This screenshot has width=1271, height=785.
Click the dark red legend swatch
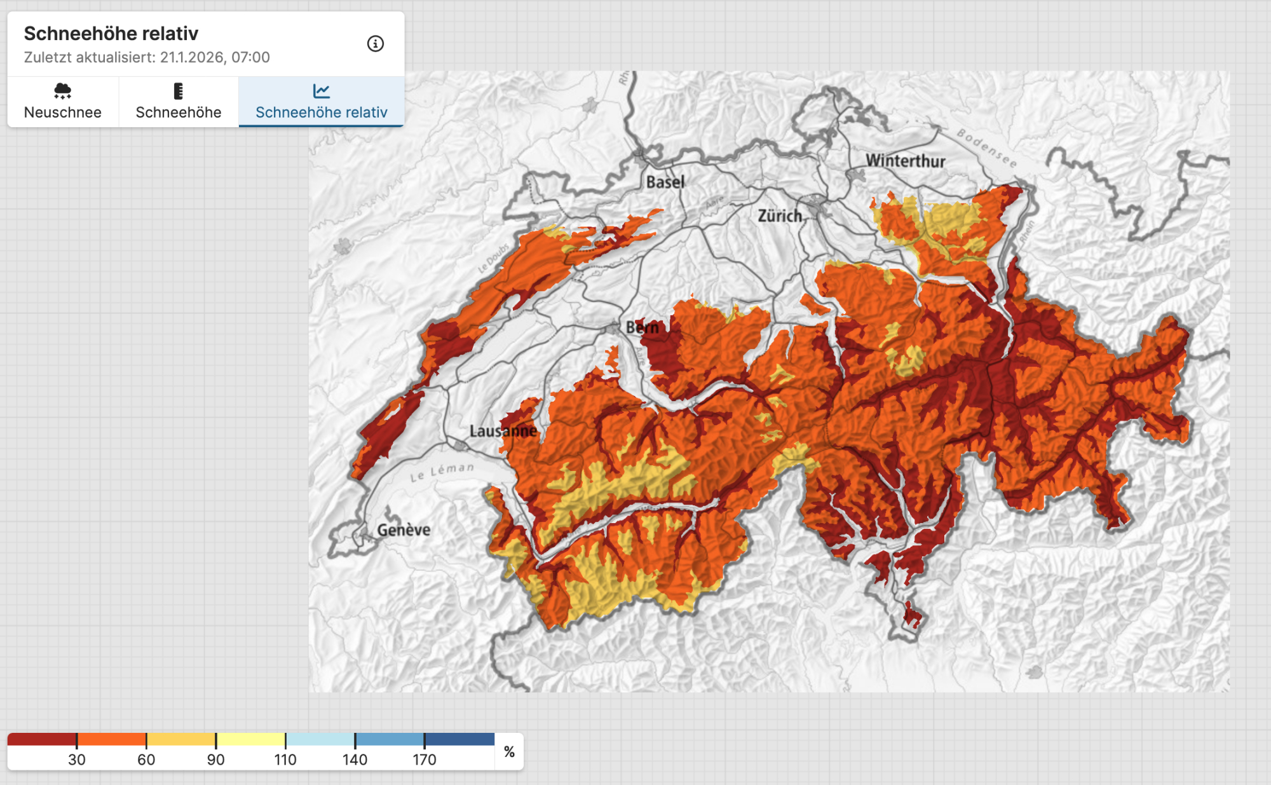[x=42, y=739]
